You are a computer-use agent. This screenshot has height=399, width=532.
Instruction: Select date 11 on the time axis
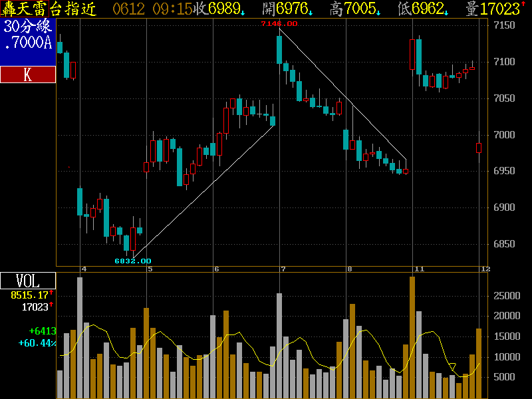419,269
